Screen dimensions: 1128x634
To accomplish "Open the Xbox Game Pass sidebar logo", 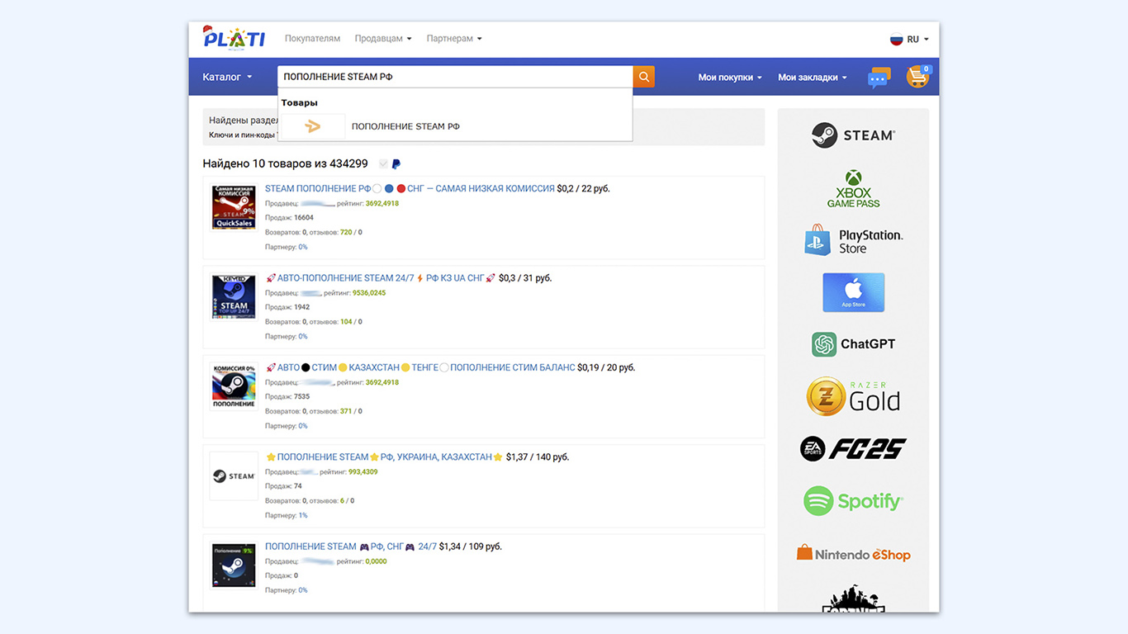I will click(853, 189).
